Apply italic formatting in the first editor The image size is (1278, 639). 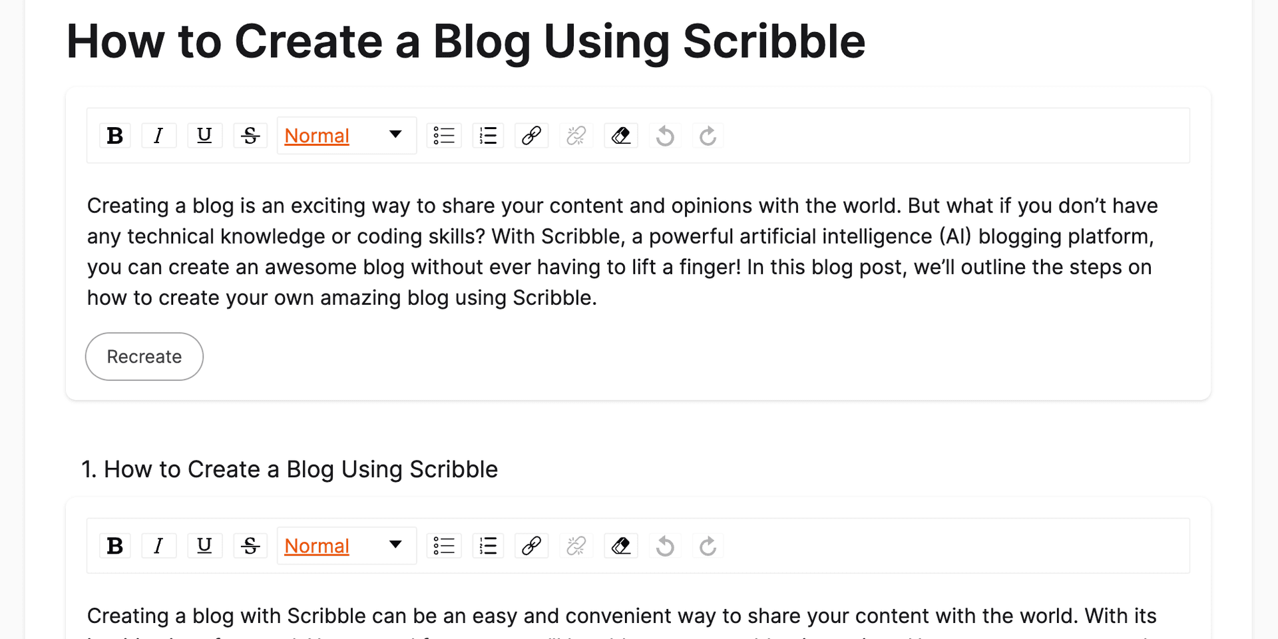click(x=159, y=135)
